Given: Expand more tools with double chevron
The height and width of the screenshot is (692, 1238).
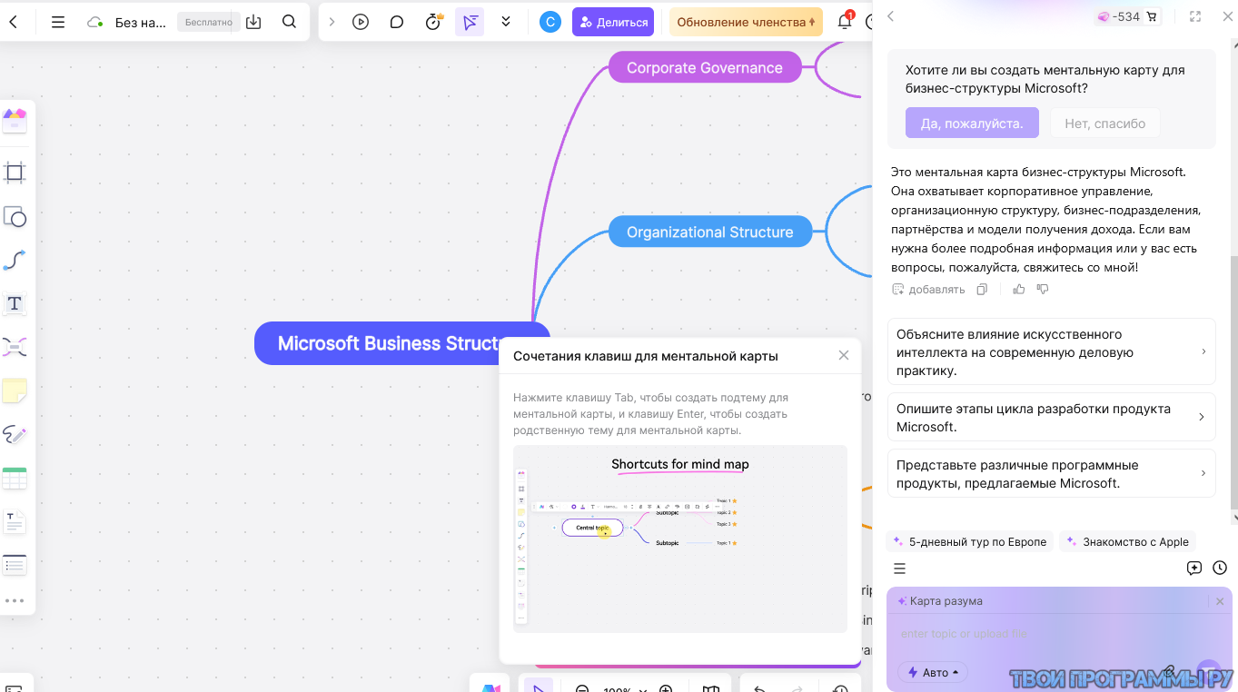Looking at the screenshot, I should point(506,22).
